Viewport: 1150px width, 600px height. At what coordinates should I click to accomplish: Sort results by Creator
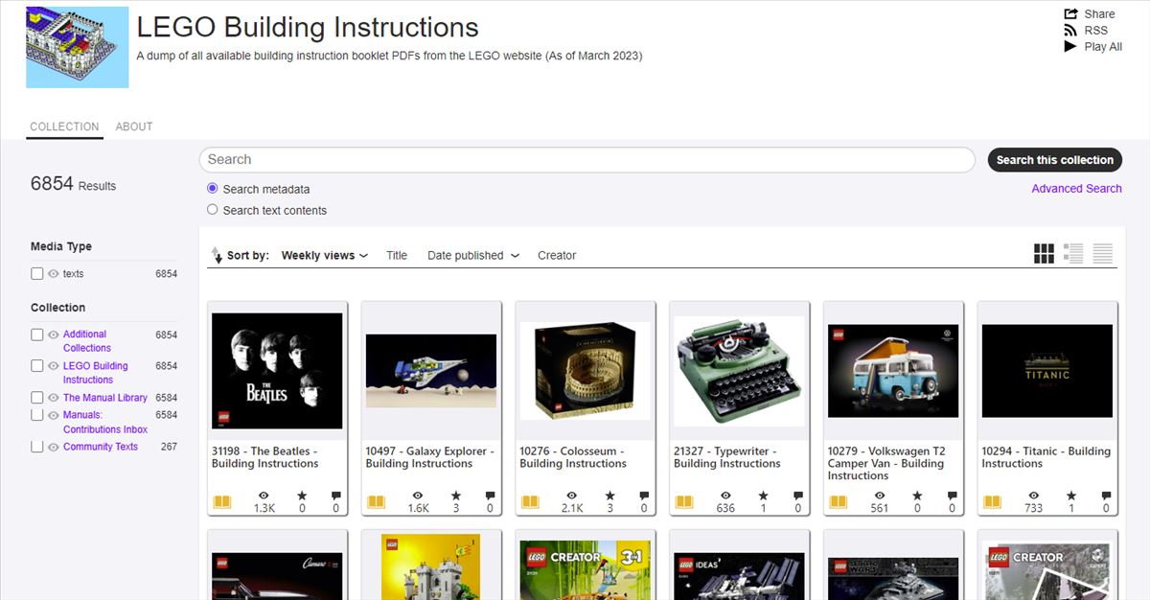coord(557,255)
